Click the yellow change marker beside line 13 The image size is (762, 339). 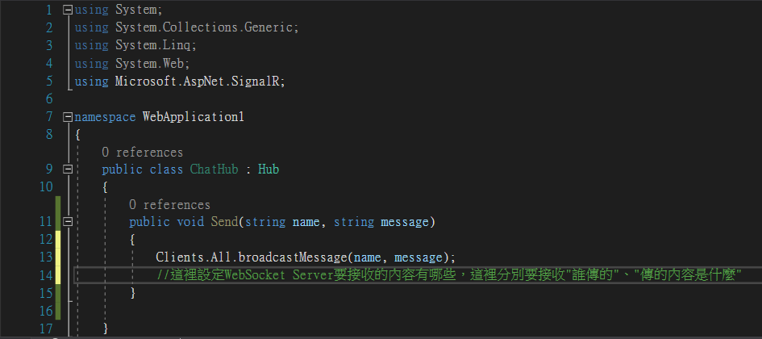[58, 257]
